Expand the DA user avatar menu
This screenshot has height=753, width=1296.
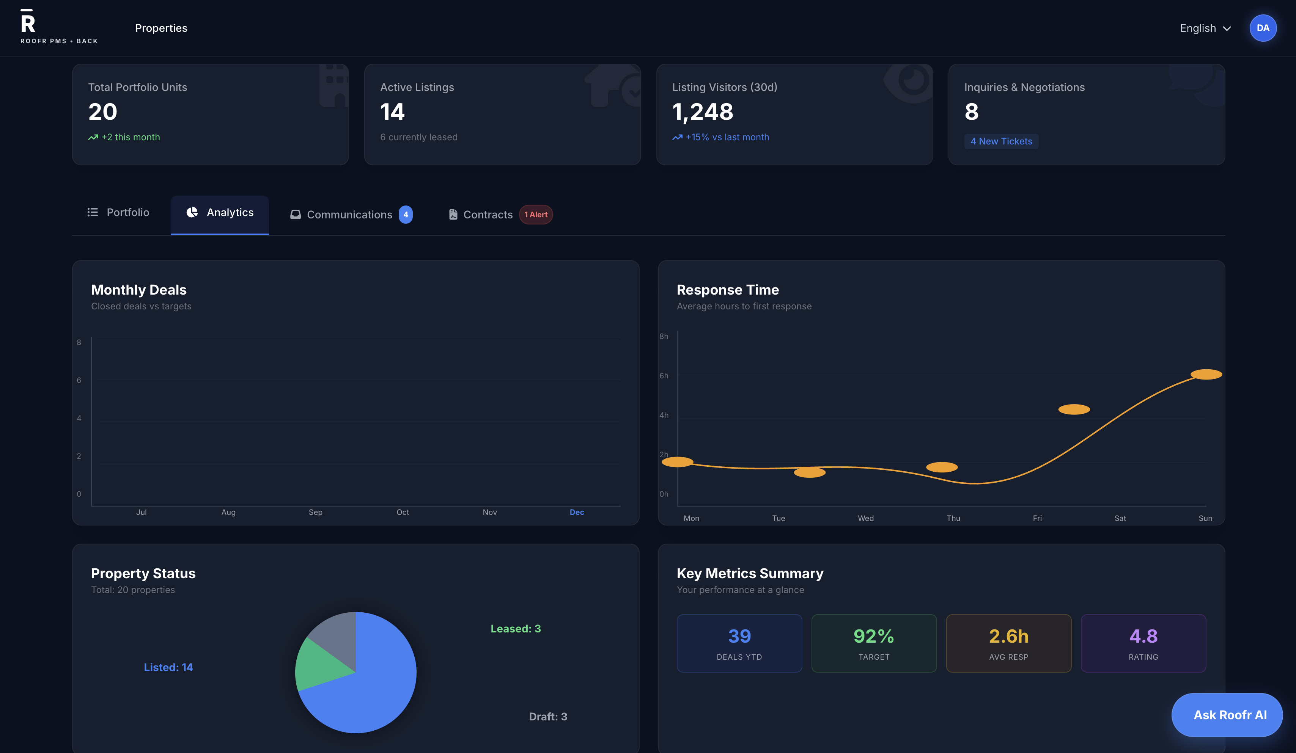1263,28
